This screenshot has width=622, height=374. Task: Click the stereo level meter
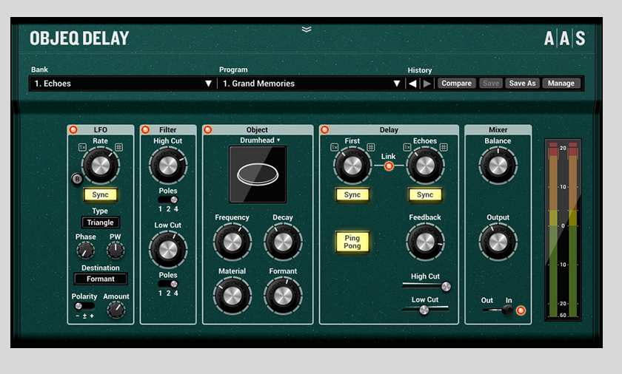[563, 230]
